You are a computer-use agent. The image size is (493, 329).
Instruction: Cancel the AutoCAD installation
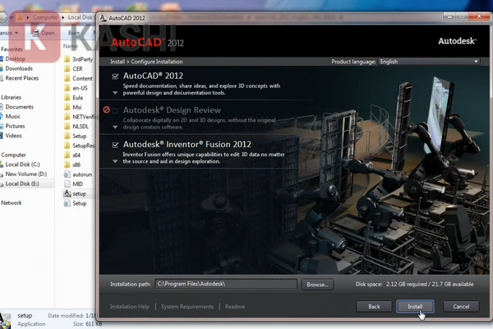click(x=461, y=306)
